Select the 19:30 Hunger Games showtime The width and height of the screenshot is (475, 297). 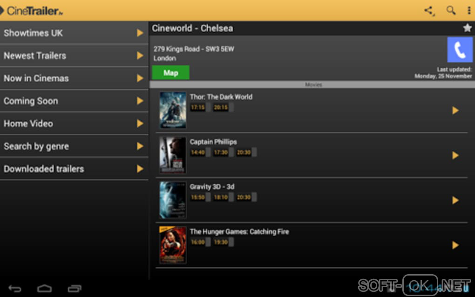tap(221, 242)
